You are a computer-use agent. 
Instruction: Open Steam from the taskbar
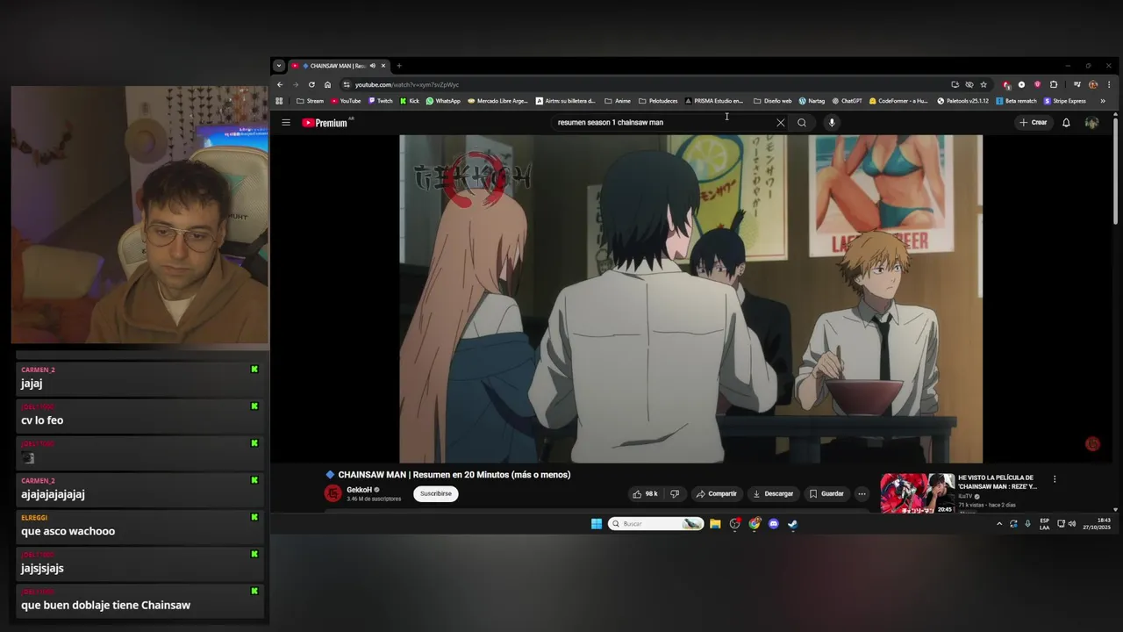(792, 524)
